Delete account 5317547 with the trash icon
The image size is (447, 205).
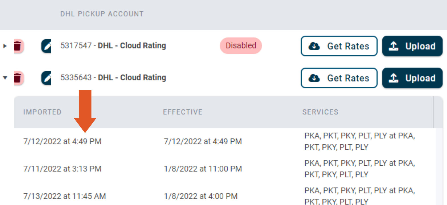(18, 46)
